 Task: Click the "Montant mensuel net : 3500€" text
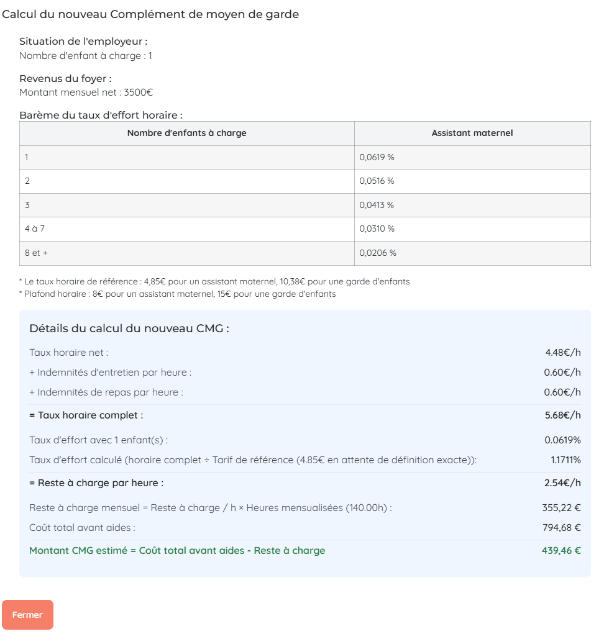(86, 93)
